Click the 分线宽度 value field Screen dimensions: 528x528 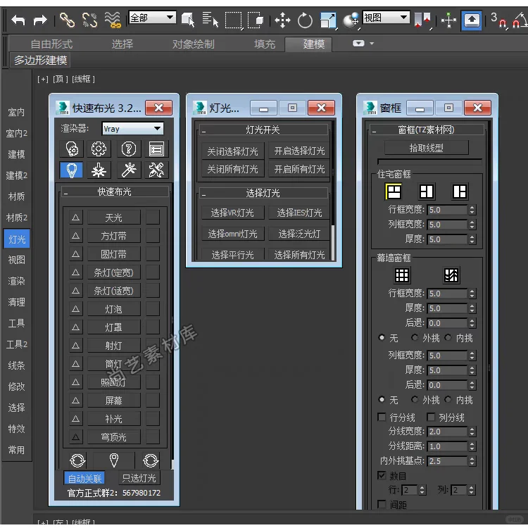tap(447, 432)
